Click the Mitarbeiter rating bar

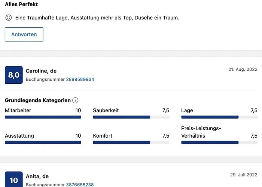43,117
